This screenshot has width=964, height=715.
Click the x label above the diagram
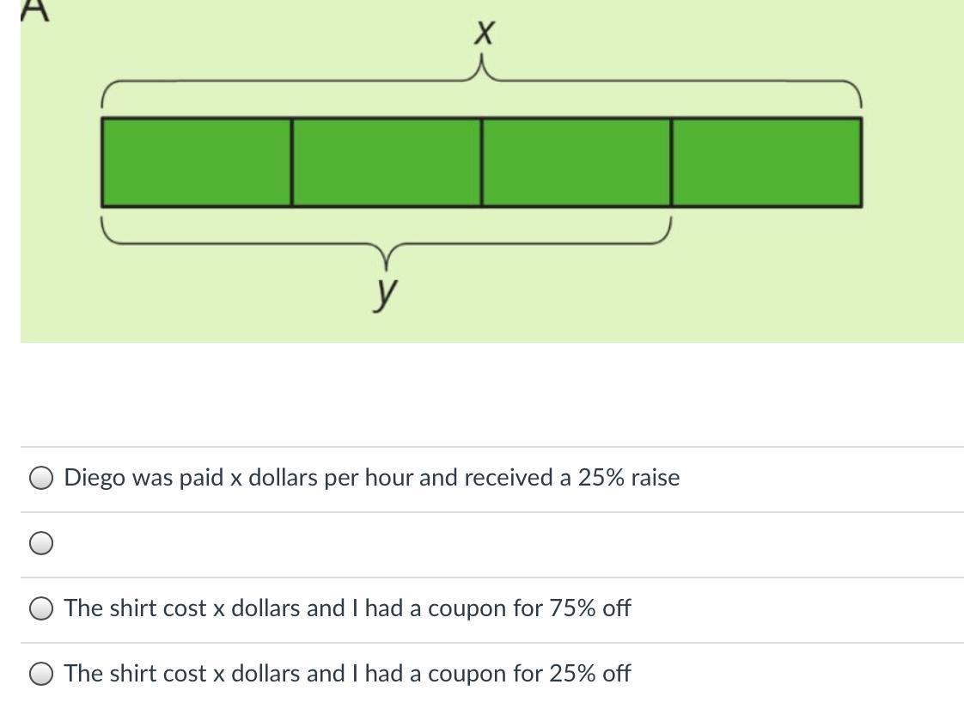(x=485, y=34)
